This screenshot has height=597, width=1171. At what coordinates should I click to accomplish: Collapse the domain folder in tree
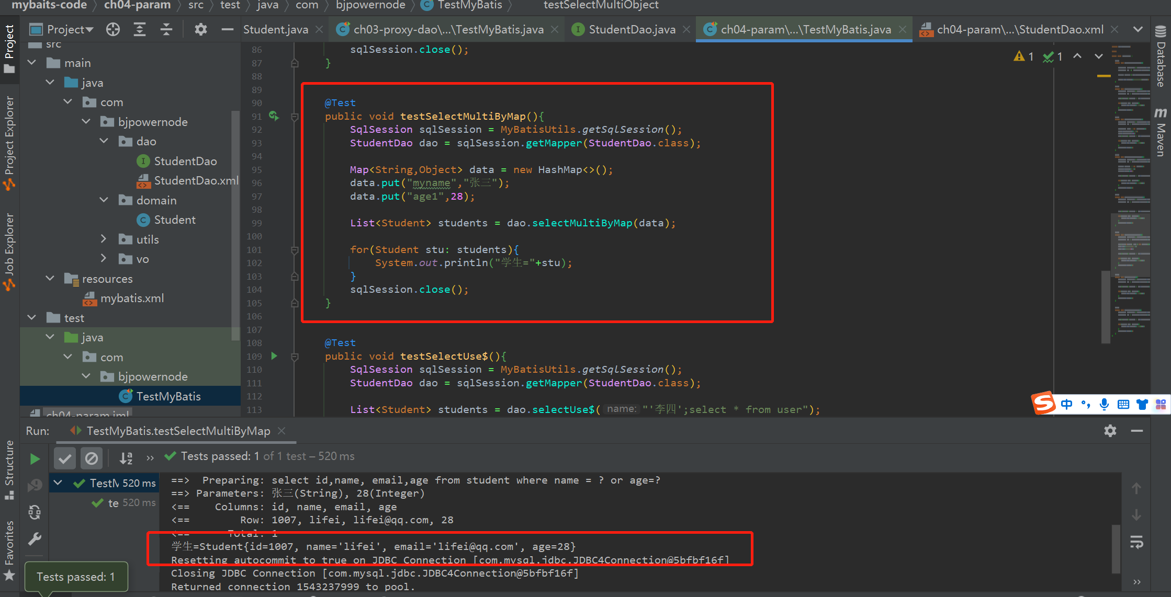(104, 200)
